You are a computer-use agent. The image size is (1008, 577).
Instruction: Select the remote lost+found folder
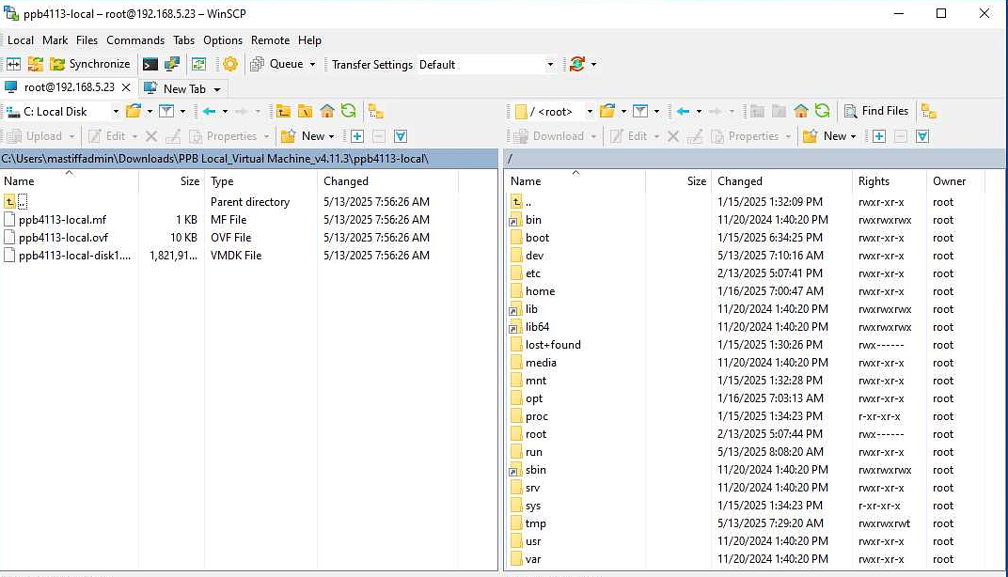[x=553, y=345]
